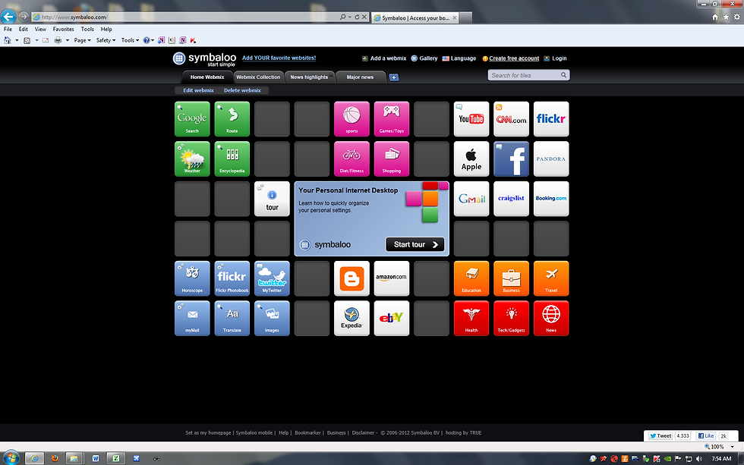Open the Translate tile
Image resolution: width=744 pixels, height=465 pixels.
[232, 318]
